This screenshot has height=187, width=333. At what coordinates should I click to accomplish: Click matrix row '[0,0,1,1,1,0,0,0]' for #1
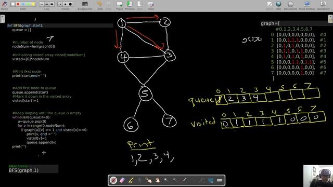296,40
